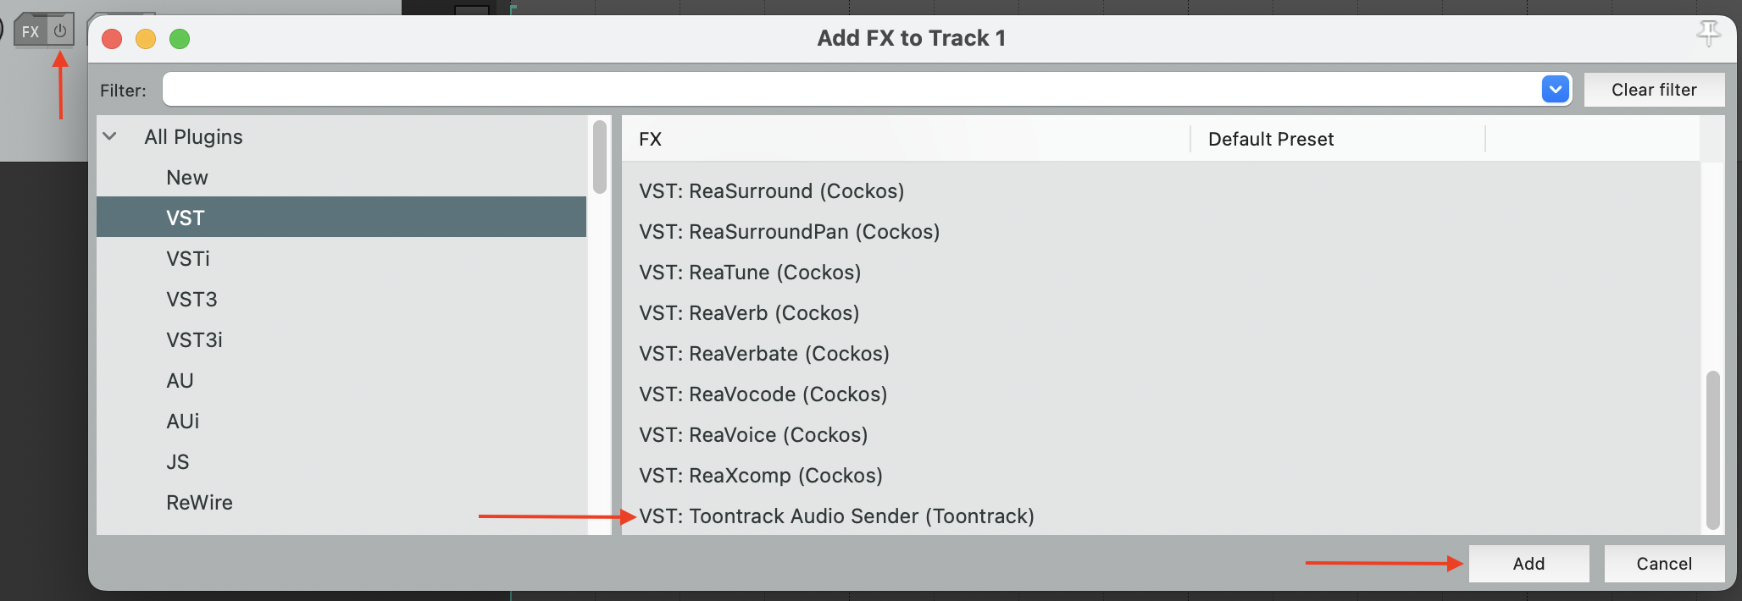Open the JS plugin category
This screenshot has height=601, width=1742.
(178, 462)
